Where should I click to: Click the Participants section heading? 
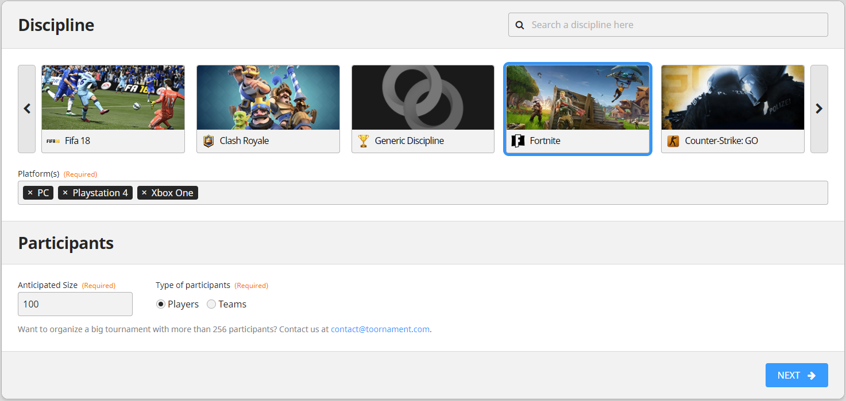[66, 243]
